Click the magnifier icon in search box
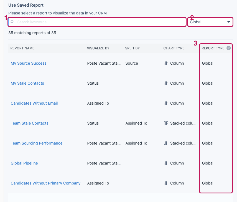 point(12,22)
